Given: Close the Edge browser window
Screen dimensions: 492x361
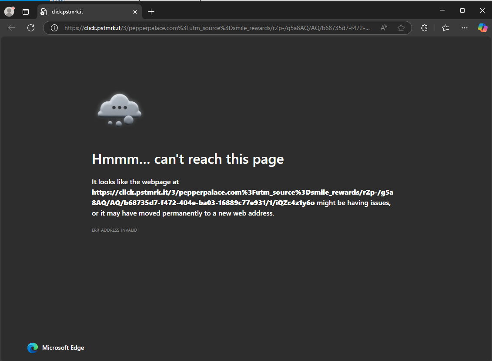Looking at the screenshot, I should 482,10.
